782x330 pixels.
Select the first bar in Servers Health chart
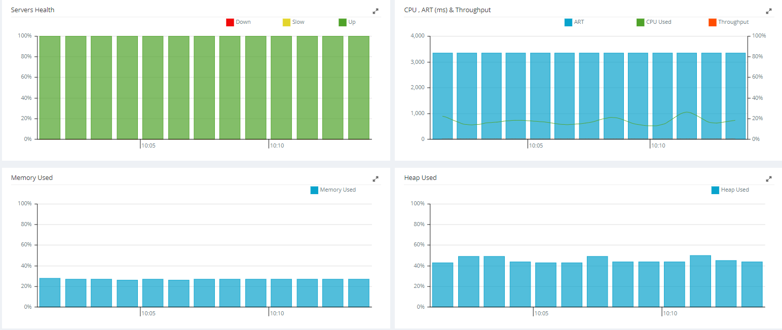(50, 87)
